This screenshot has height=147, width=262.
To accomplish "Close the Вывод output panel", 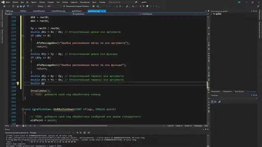I will 208,129.
